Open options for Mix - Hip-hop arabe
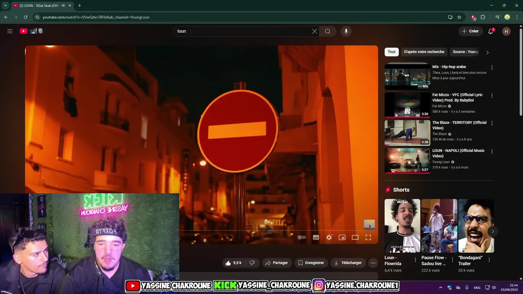Screen dimensions: 523x294 (x=492, y=67)
